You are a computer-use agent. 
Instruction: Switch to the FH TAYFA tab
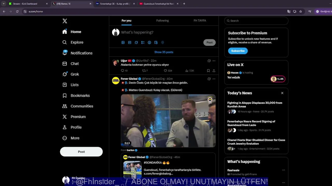[200, 21]
